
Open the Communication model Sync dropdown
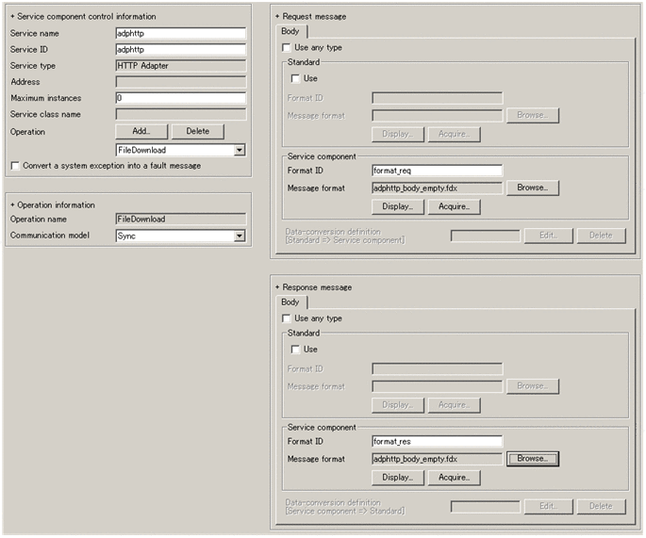pos(239,236)
